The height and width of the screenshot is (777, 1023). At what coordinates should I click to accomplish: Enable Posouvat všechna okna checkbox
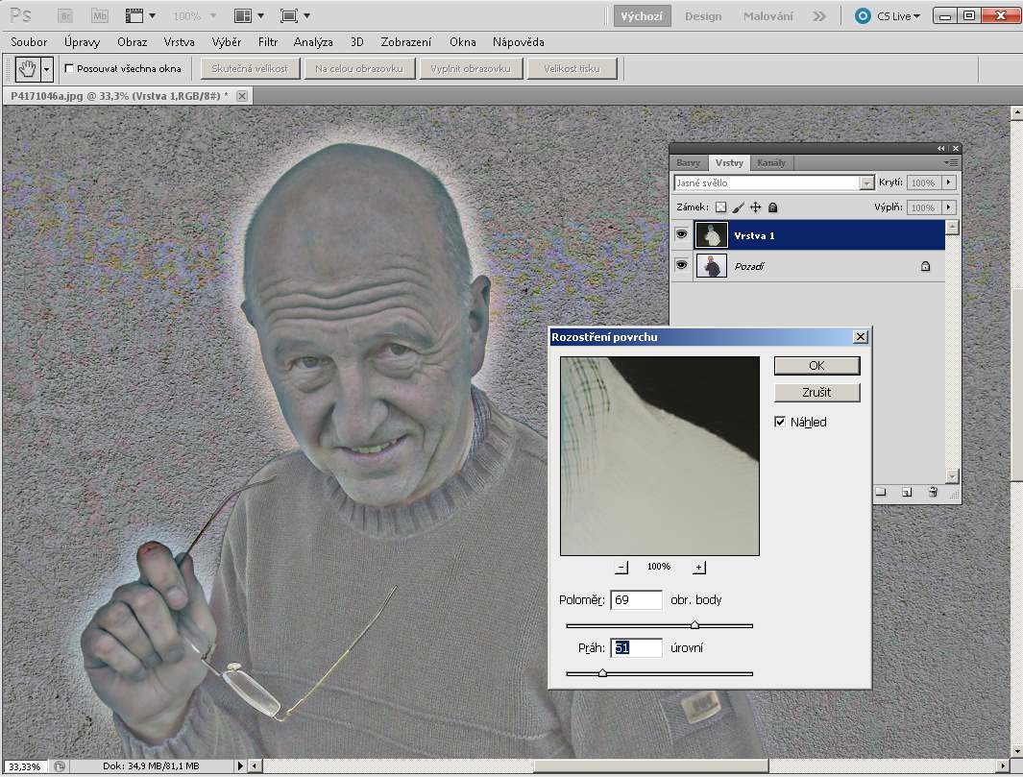tap(69, 69)
